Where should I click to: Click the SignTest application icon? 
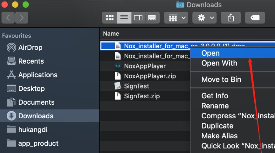(x=118, y=86)
